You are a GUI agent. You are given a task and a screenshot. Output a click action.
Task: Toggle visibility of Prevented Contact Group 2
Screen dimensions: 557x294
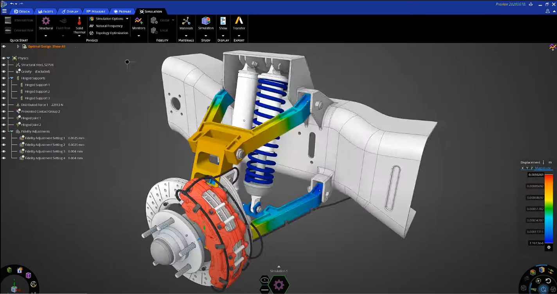click(x=4, y=111)
